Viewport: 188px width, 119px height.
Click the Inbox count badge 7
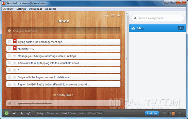181,28
